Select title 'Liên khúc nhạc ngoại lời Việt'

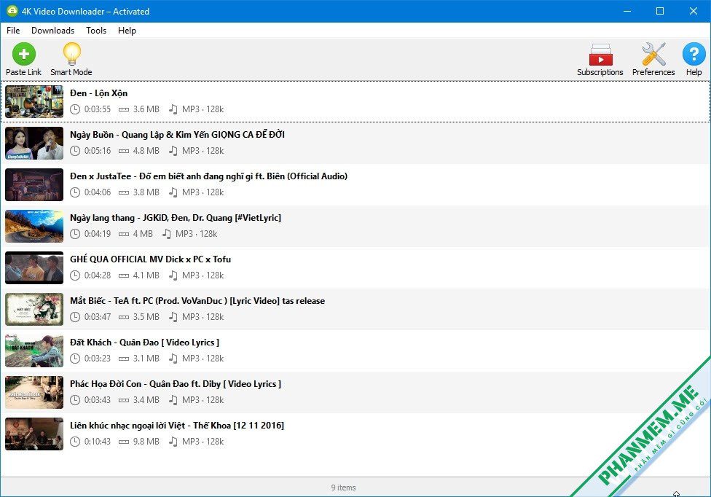tap(177, 426)
